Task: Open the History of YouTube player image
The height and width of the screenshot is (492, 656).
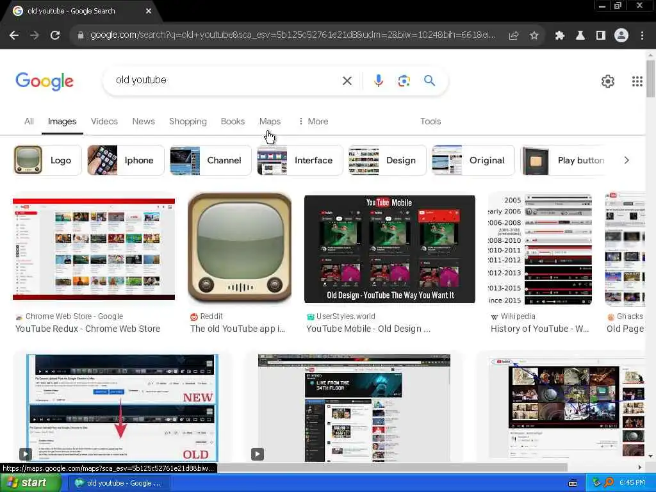Action: pyautogui.click(x=540, y=249)
